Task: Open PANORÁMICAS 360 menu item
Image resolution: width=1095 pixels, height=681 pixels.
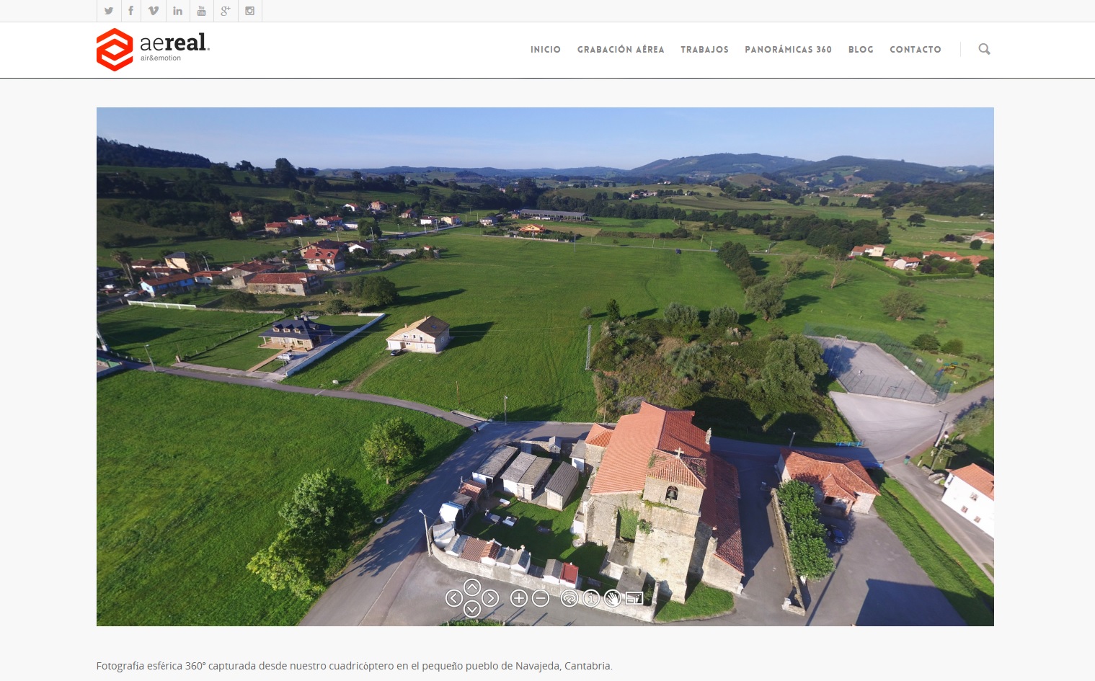Action: pyautogui.click(x=788, y=50)
